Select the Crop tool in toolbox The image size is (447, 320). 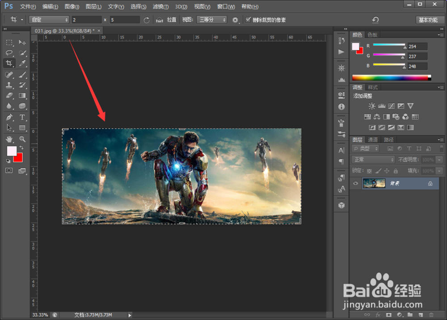point(9,63)
